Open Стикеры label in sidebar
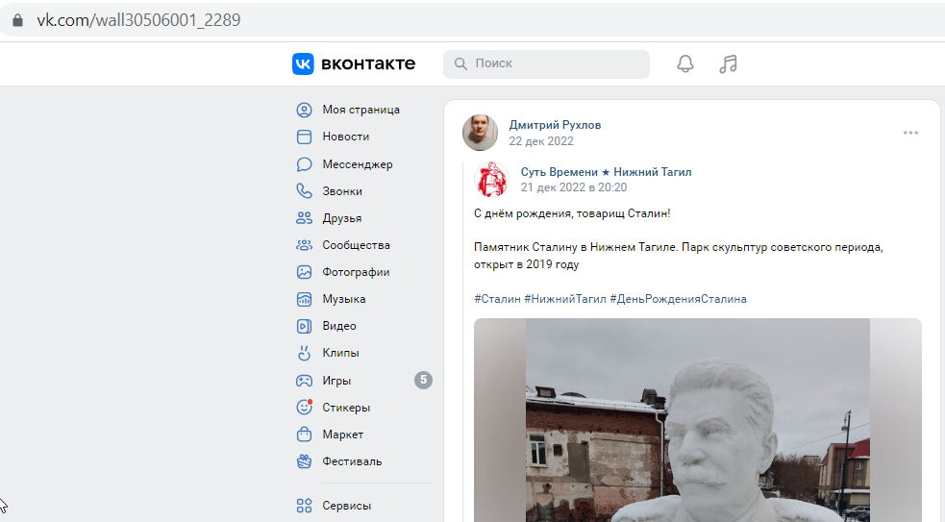 346,408
